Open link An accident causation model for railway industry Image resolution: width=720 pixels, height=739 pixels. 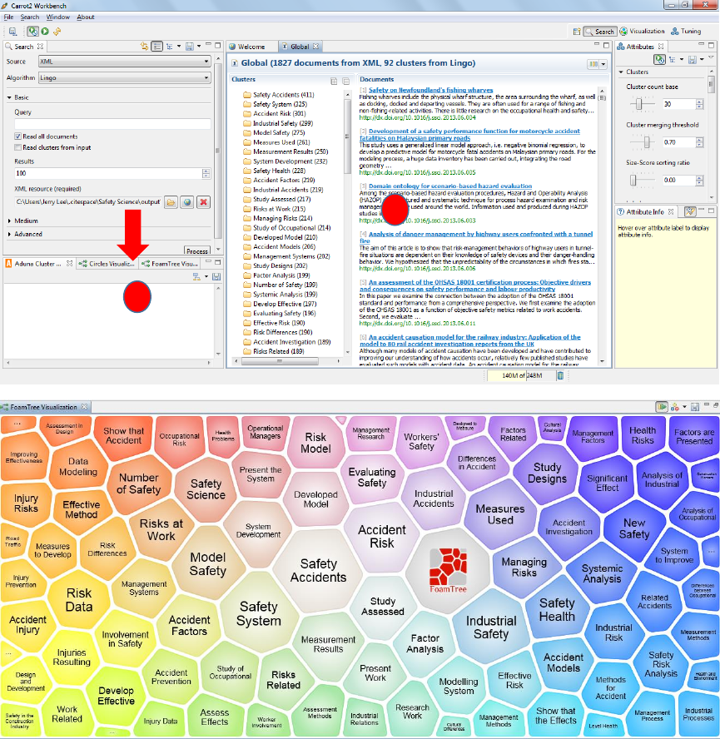[x=470, y=340]
